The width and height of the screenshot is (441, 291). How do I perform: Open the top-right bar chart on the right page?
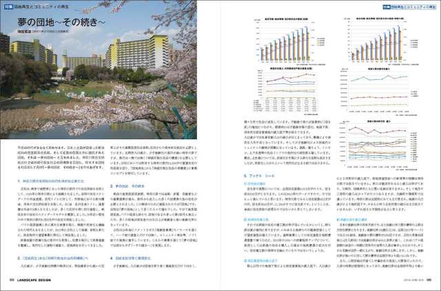point(381,41)
